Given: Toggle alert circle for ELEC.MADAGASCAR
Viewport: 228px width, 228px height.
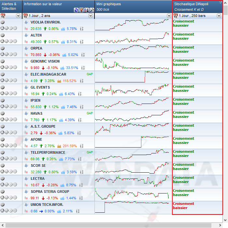Looking at the screenshot, I should 3,74.
